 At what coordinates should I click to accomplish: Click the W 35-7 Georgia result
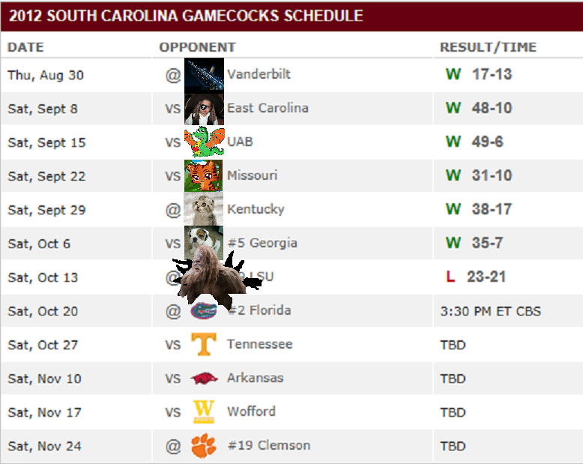478,243
